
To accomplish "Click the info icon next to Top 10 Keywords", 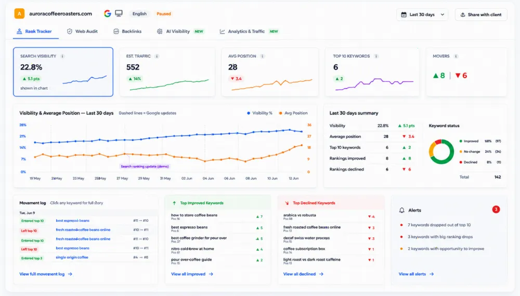I will (x=376, y=56).
